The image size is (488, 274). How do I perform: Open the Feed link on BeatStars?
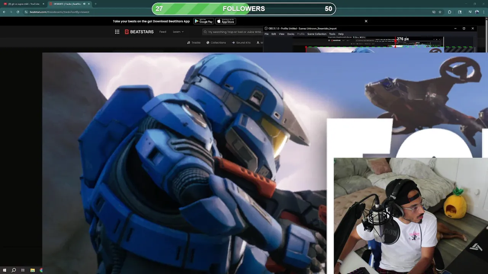(x=163, y=32)
